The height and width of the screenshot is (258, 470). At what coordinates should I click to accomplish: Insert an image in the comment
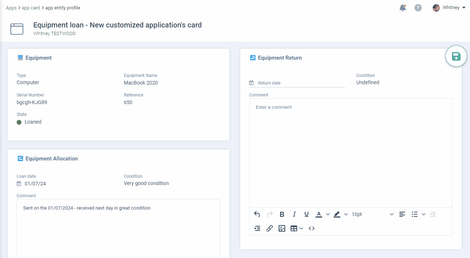click(282, 228)
